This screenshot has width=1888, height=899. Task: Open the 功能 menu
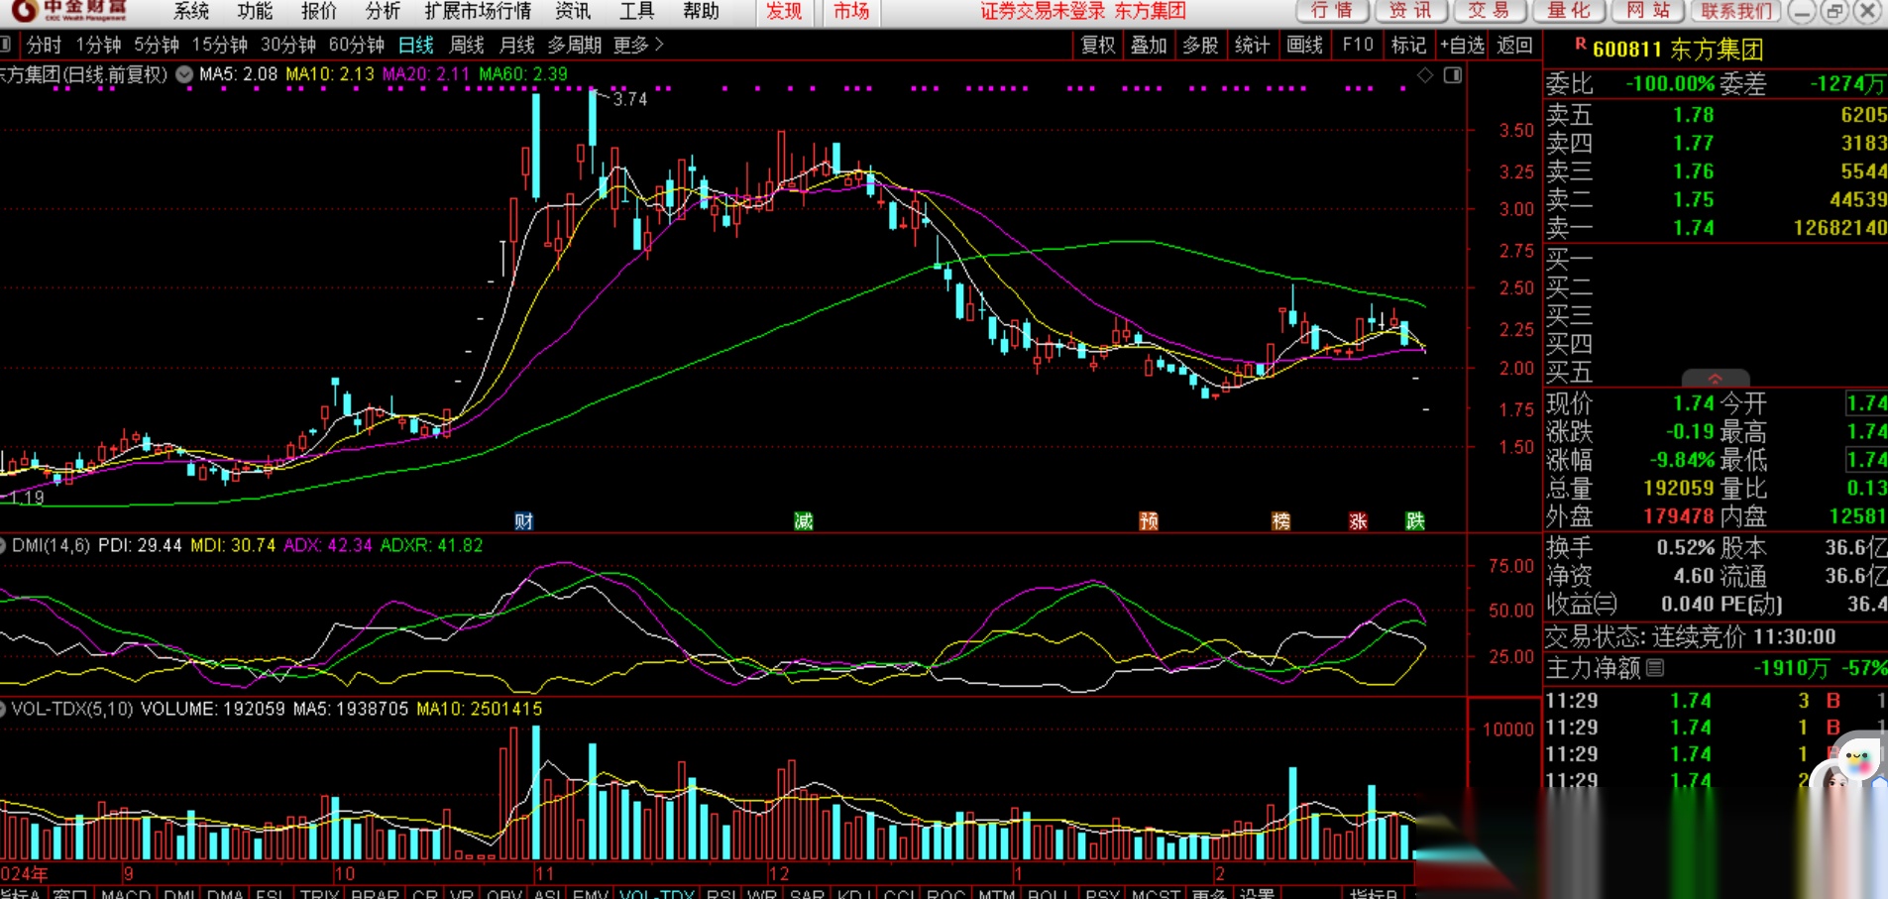(255, 11)
